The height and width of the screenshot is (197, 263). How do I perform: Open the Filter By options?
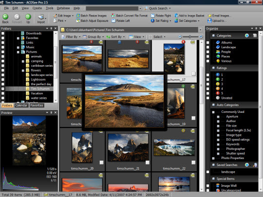click(71, 37)
